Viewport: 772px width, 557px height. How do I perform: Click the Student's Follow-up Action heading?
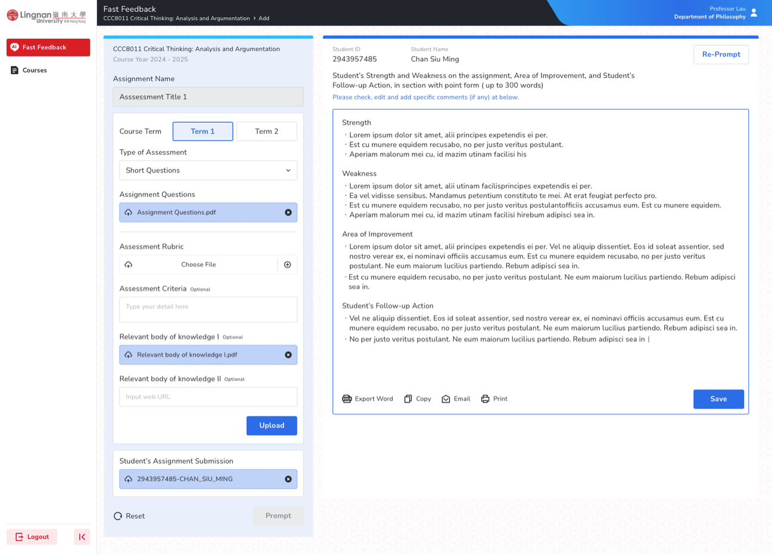[x=388, y=306]
